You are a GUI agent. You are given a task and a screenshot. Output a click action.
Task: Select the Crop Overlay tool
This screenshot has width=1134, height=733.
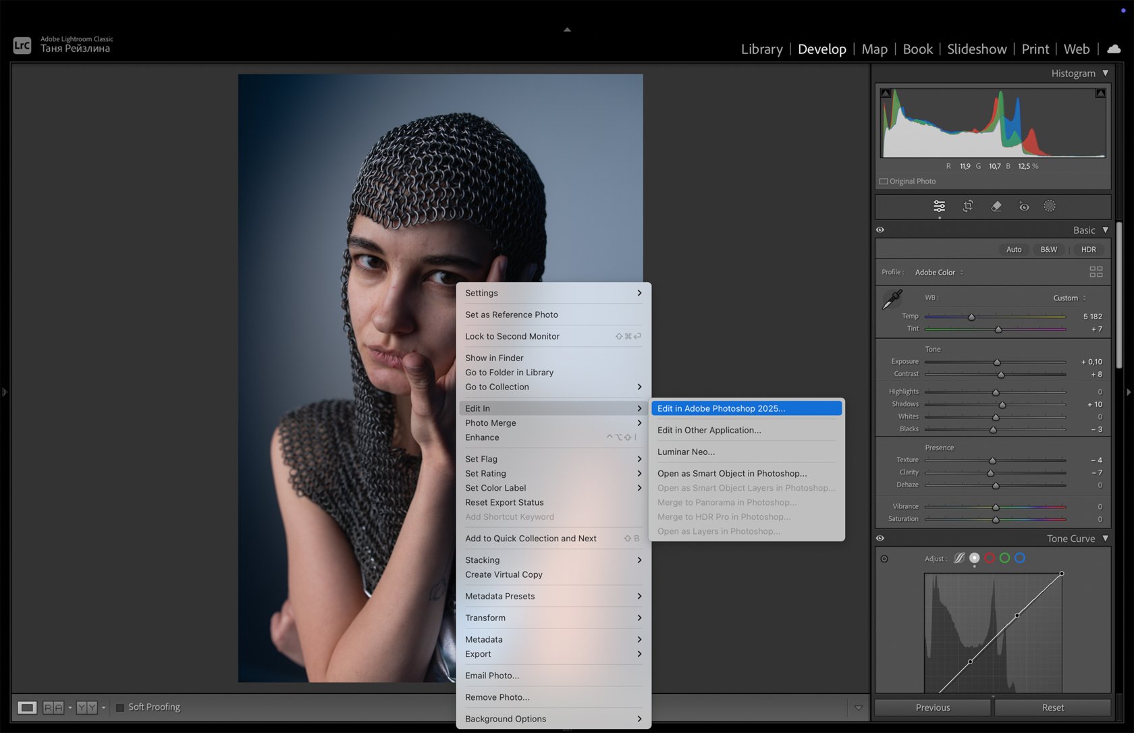[x=968, y=207]
